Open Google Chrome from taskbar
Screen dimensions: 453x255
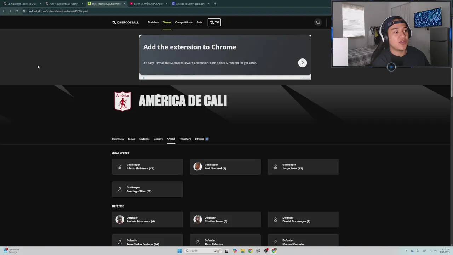[x=250, y=251]
